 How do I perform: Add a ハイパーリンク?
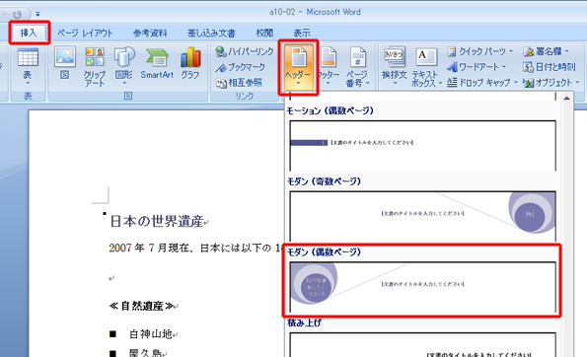(x=245, y=51)
